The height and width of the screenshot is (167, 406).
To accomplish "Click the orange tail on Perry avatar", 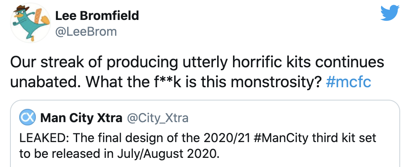I will pos(40,17).
